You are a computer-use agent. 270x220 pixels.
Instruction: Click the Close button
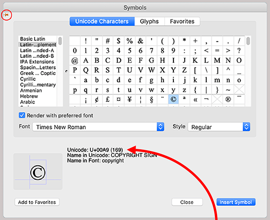click(x=187, y=202)
